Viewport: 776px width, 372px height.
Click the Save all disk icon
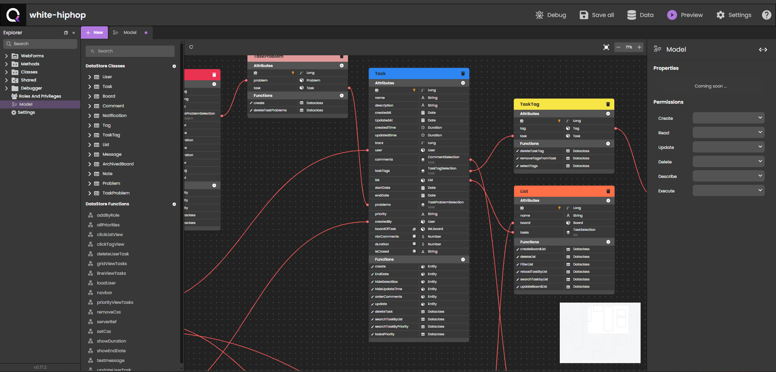pos(584,15)
